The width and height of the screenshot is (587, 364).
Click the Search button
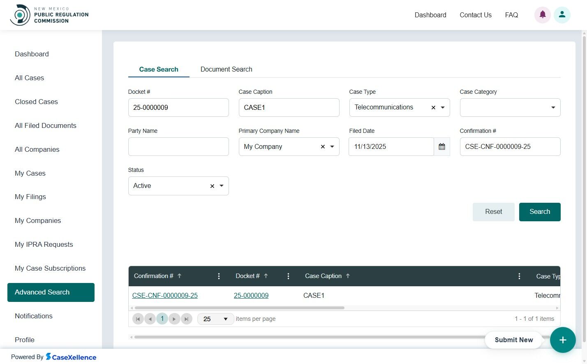pos(540,212)
